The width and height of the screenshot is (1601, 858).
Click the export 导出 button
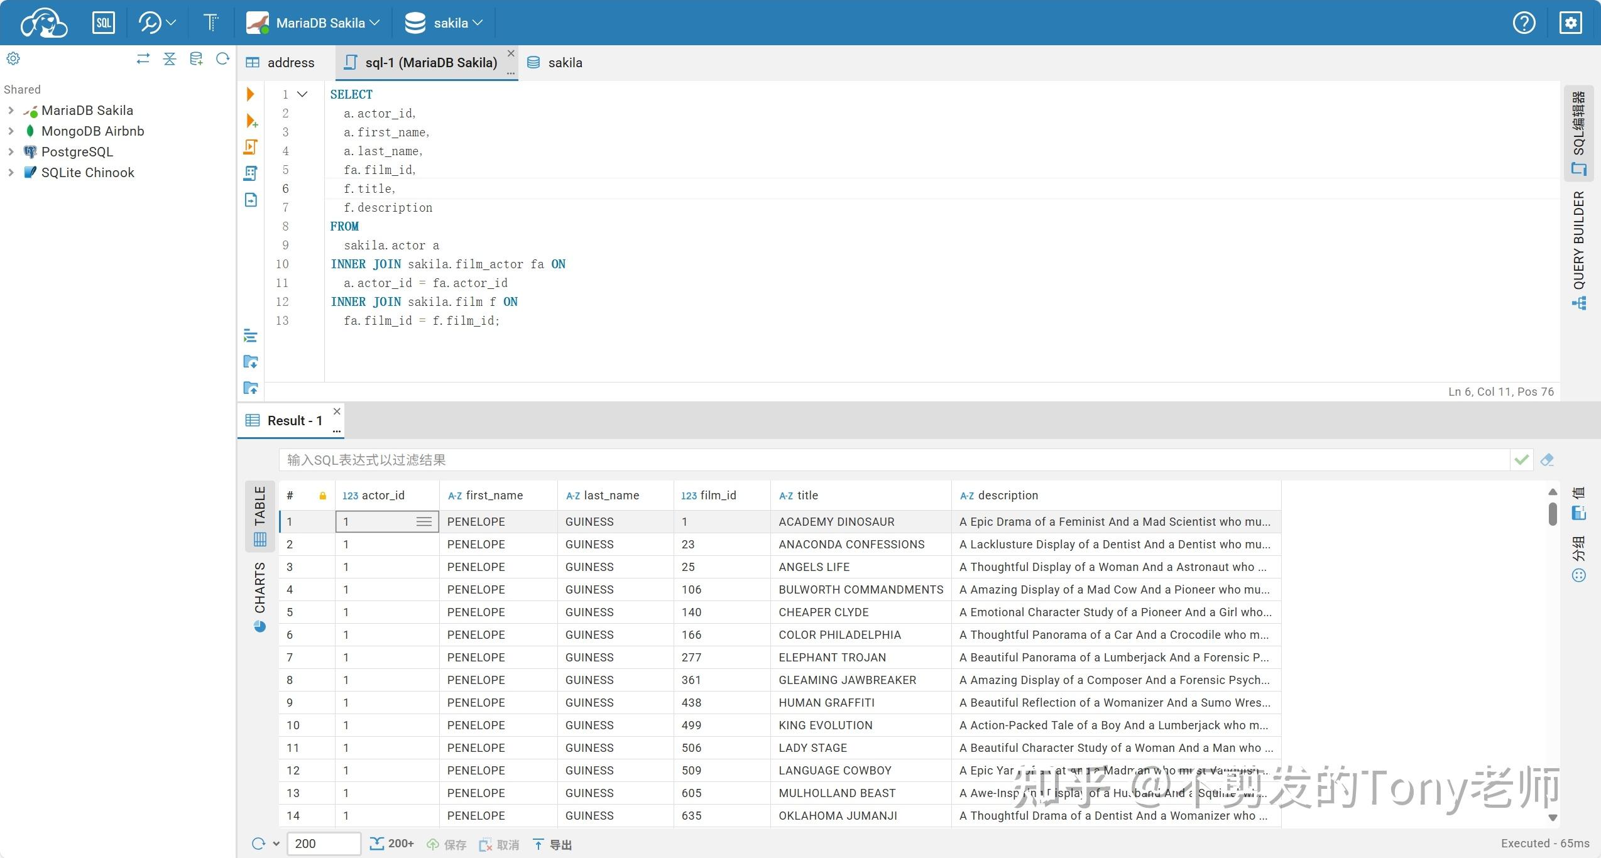click(x=553, y=844)
